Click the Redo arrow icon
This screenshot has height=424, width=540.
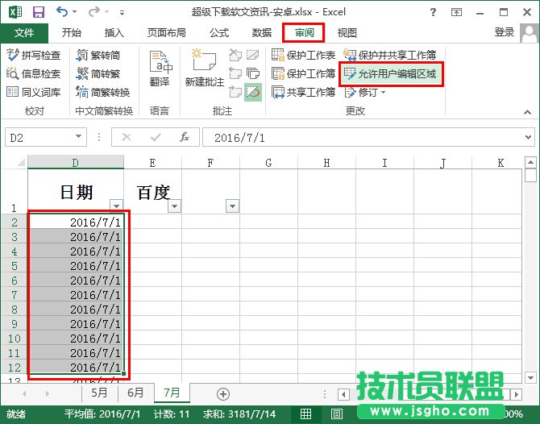pos(93,12)
